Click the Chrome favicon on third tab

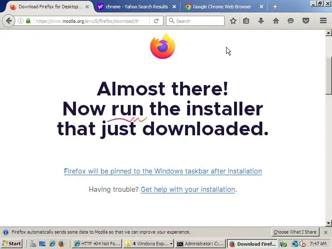point(188,7)
